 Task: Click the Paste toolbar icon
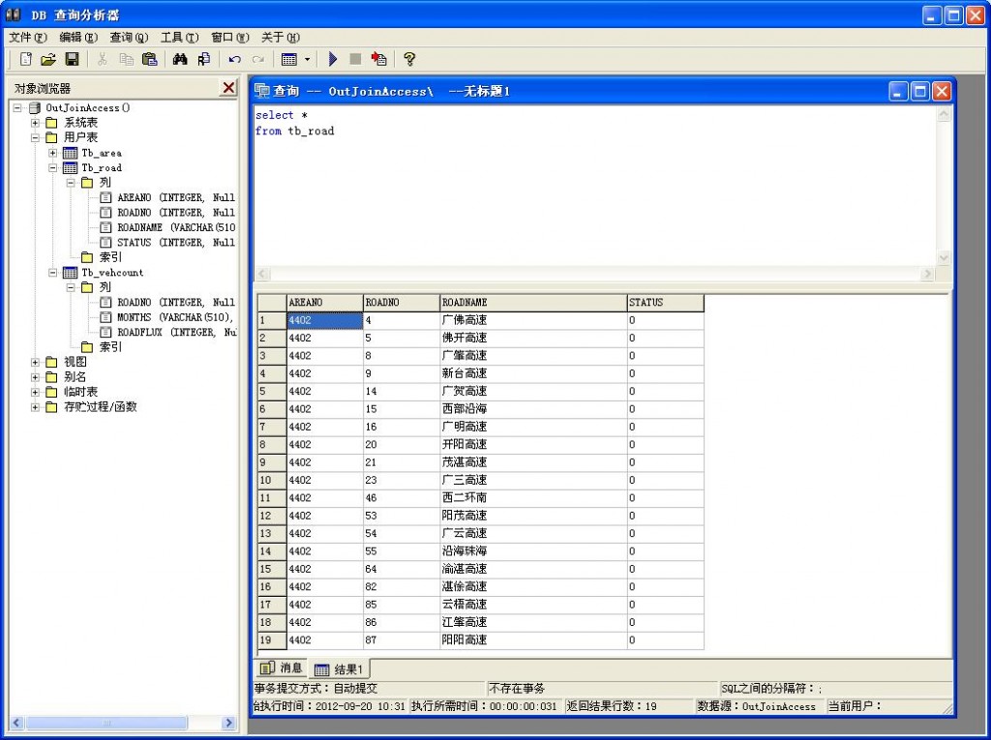148,59
